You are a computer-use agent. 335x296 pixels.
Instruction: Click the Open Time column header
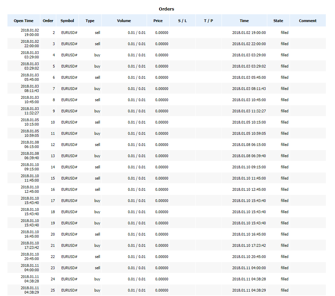click(24, 21)
